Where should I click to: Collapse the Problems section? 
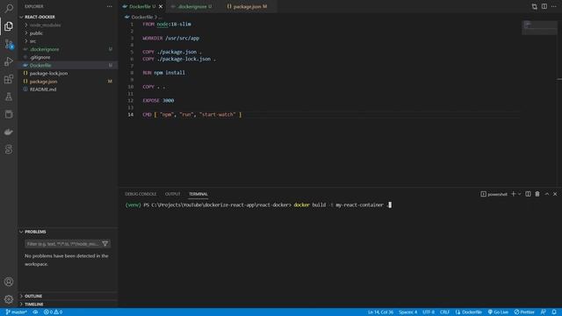(x=35, y=232)
